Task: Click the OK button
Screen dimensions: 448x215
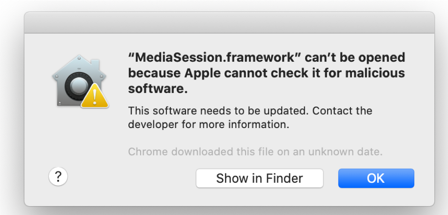Action: (376, 178)
